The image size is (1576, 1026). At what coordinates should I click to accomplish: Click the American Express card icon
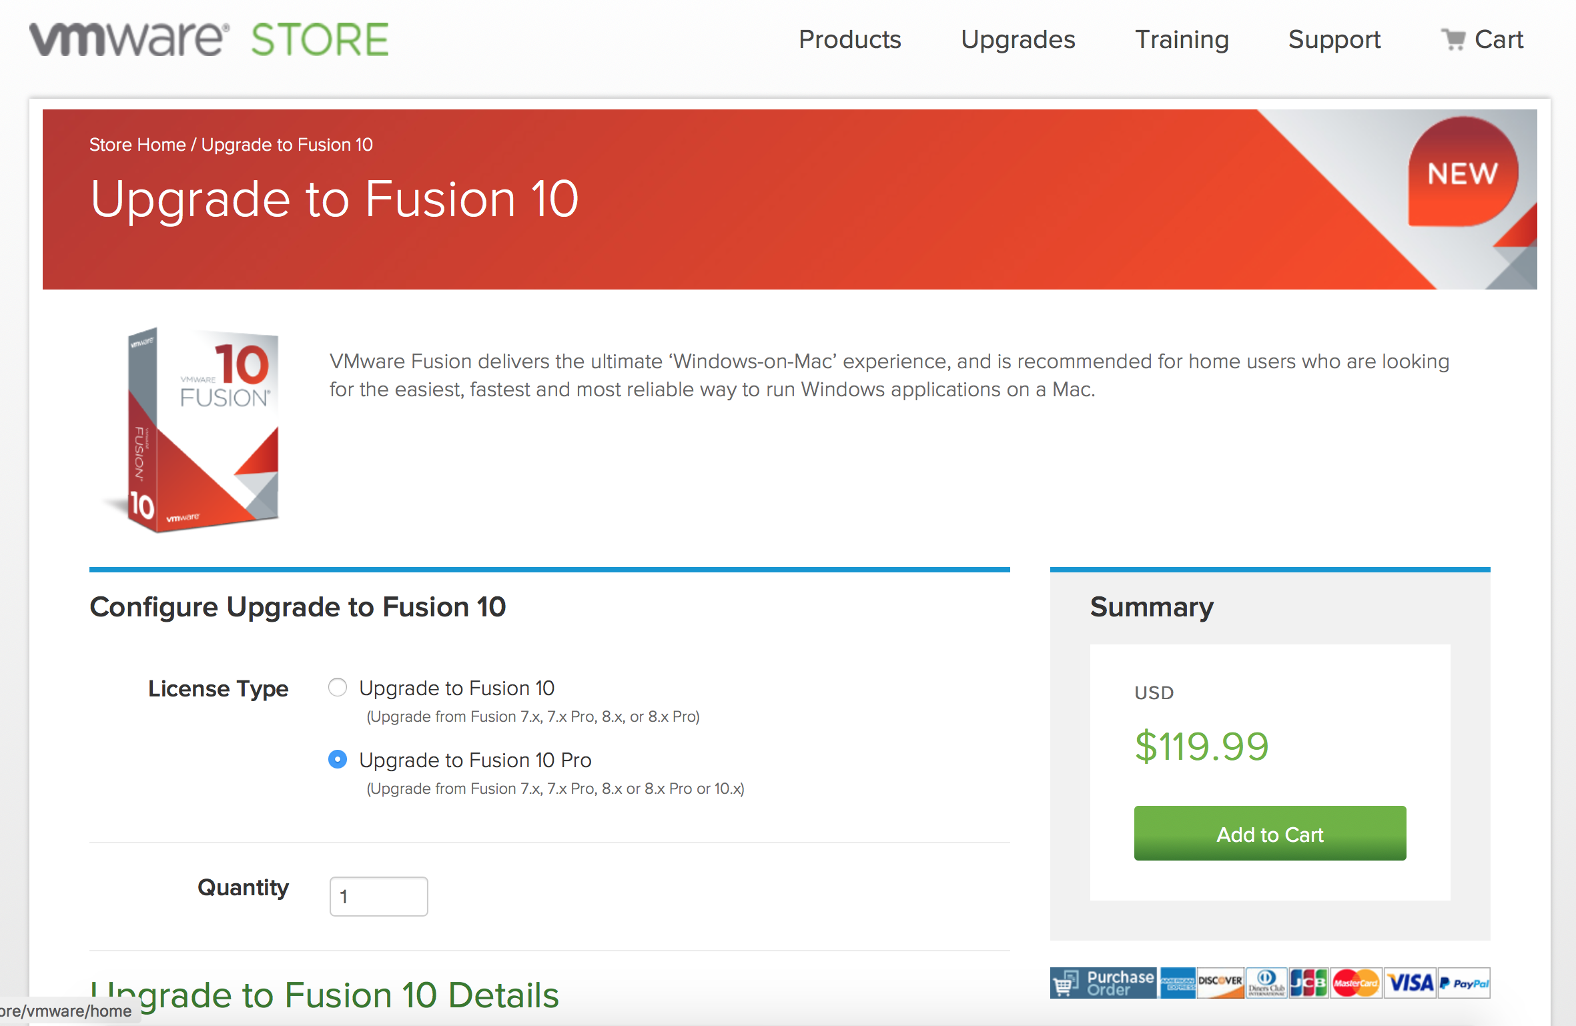coord(1178,983)
